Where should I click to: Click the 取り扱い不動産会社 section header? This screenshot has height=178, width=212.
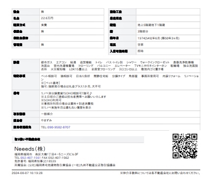[x=78, y=139]
